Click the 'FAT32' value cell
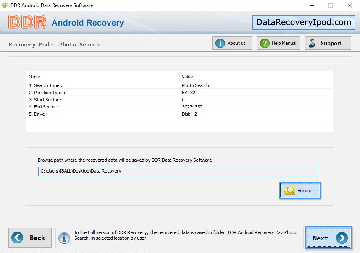 coord(189,93)
